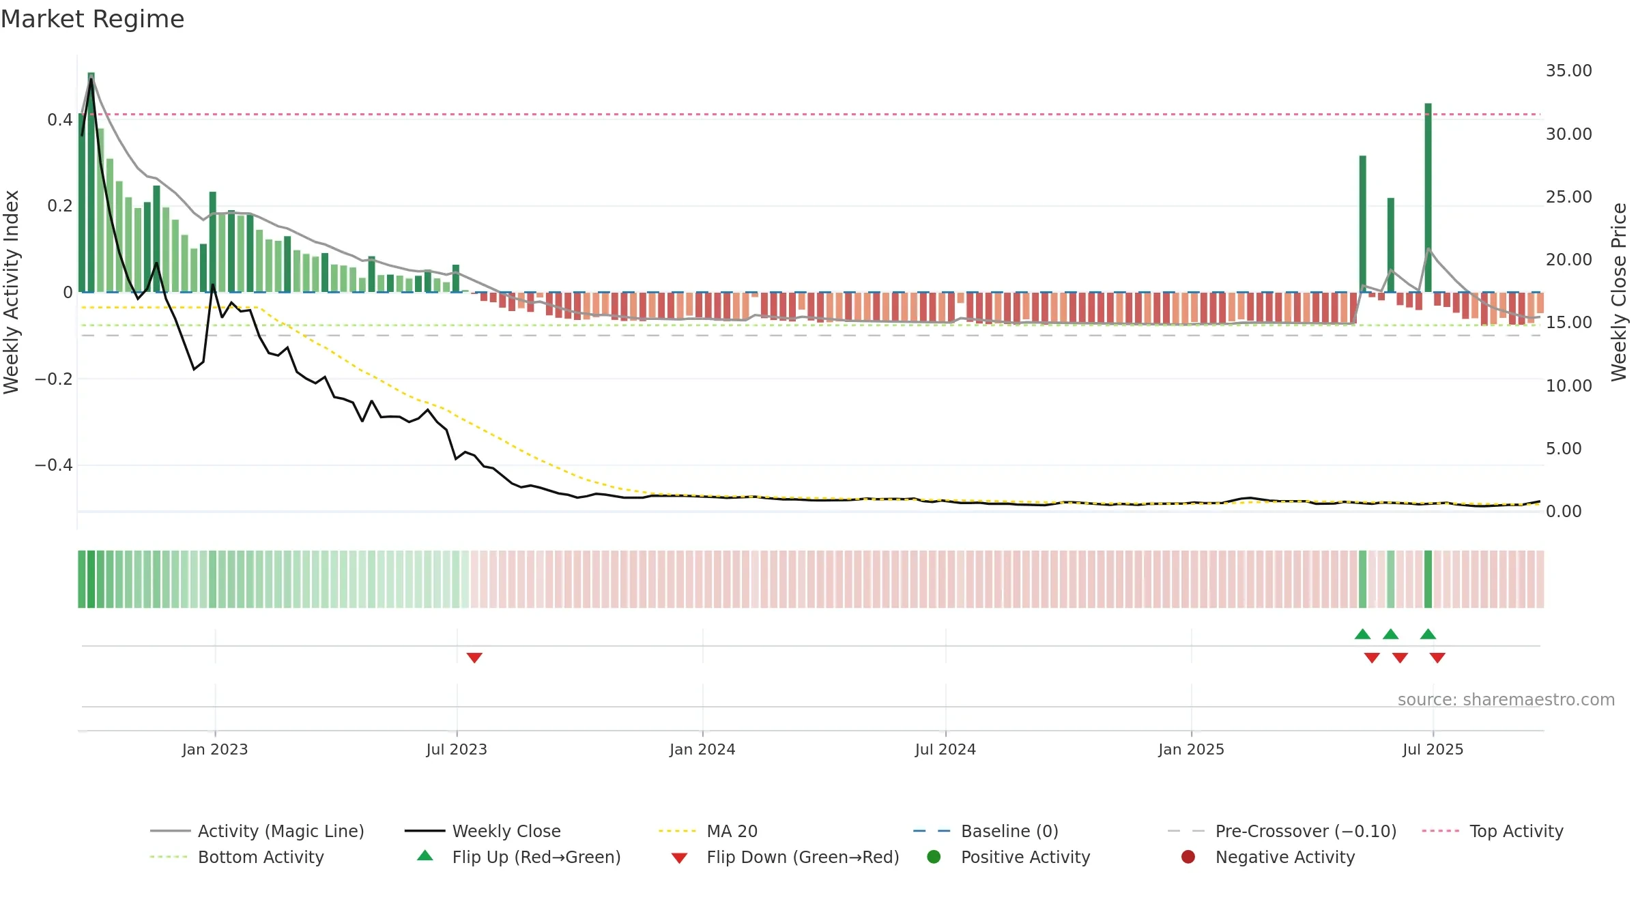Toggle Activity (Magic Line) legend entry

click(x=257, y=831)
